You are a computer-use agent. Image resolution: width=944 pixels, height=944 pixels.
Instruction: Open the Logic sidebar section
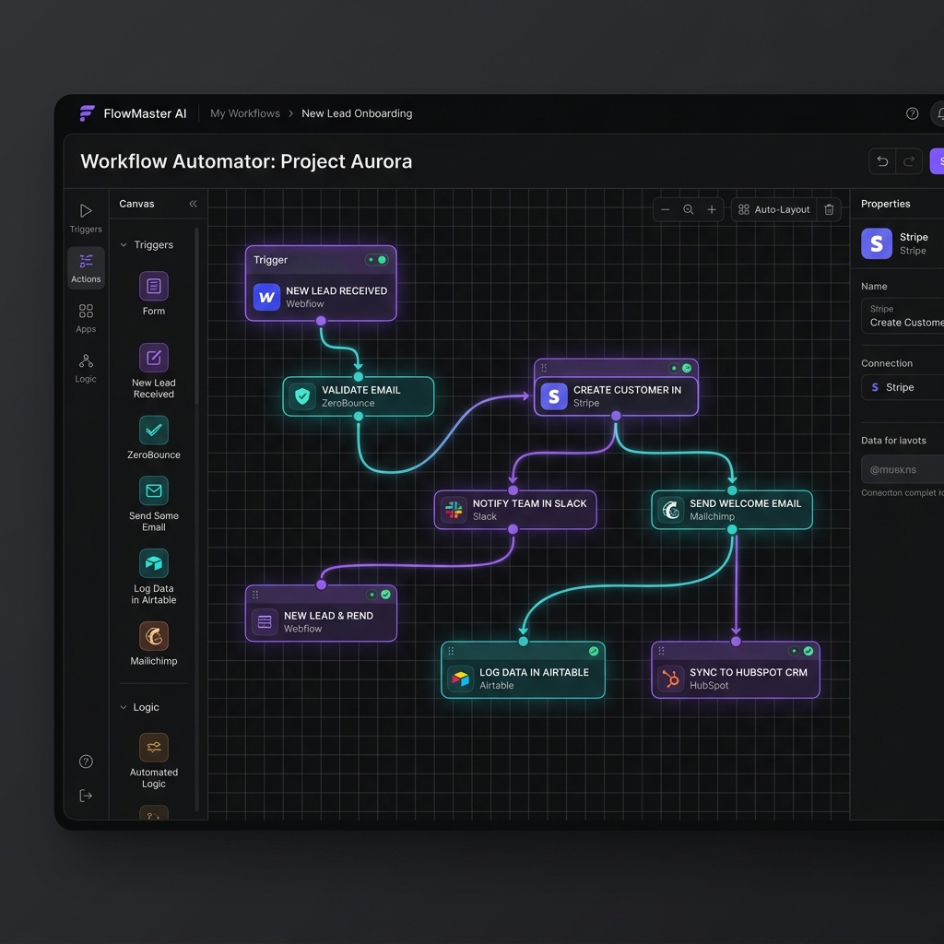pyautogui.click(x=86, y=368)
